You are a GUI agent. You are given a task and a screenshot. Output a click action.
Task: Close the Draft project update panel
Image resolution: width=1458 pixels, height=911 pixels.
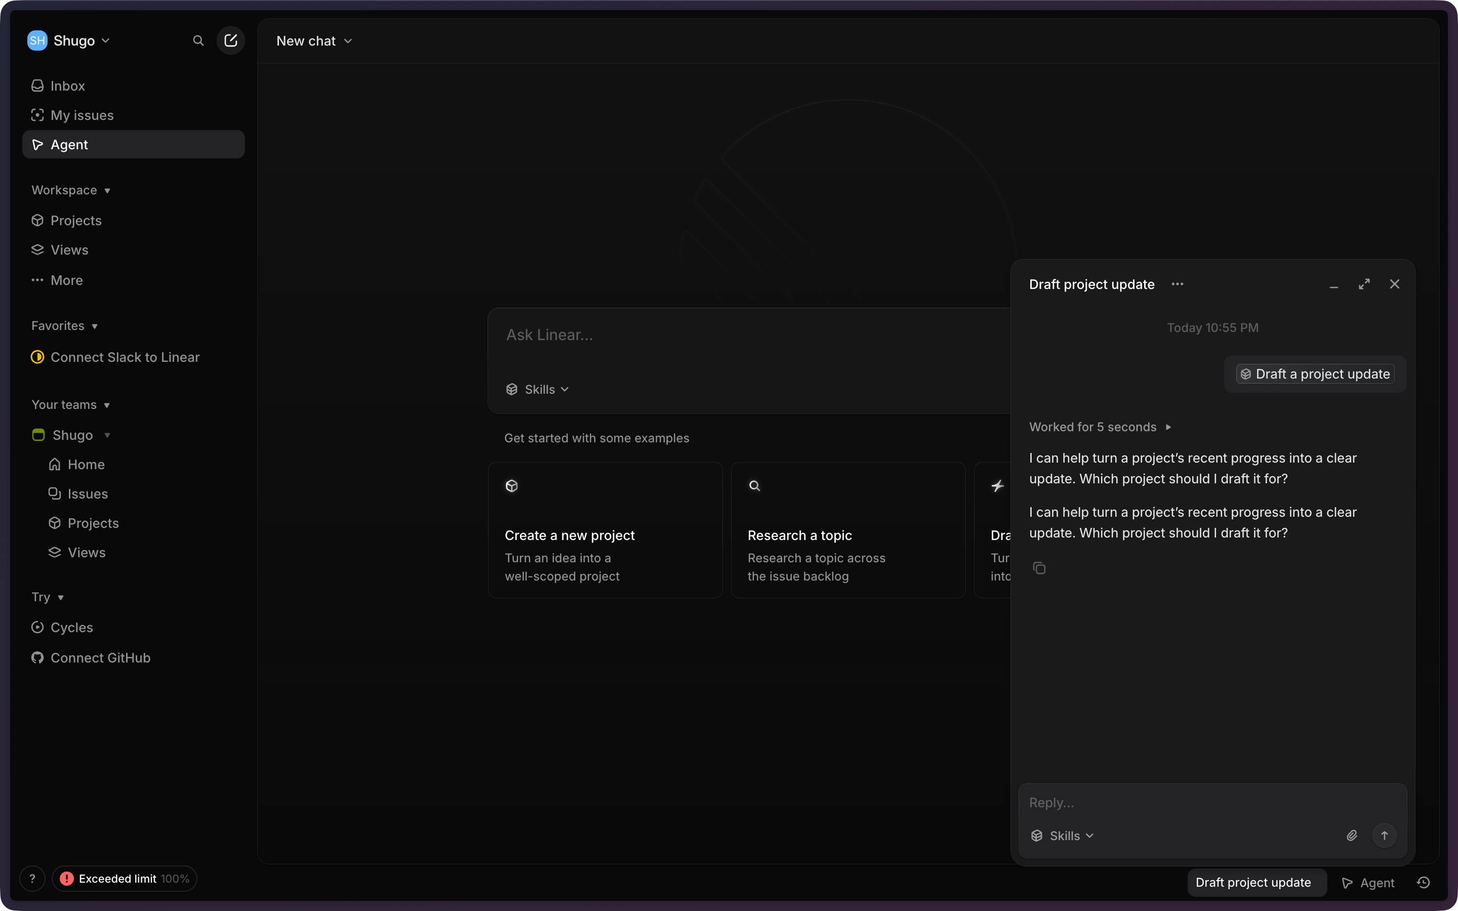1394,284
